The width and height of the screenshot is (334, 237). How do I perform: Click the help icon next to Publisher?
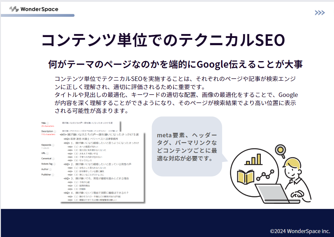coord(53,175)
